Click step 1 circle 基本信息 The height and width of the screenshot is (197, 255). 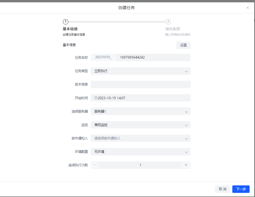point(65,22)
